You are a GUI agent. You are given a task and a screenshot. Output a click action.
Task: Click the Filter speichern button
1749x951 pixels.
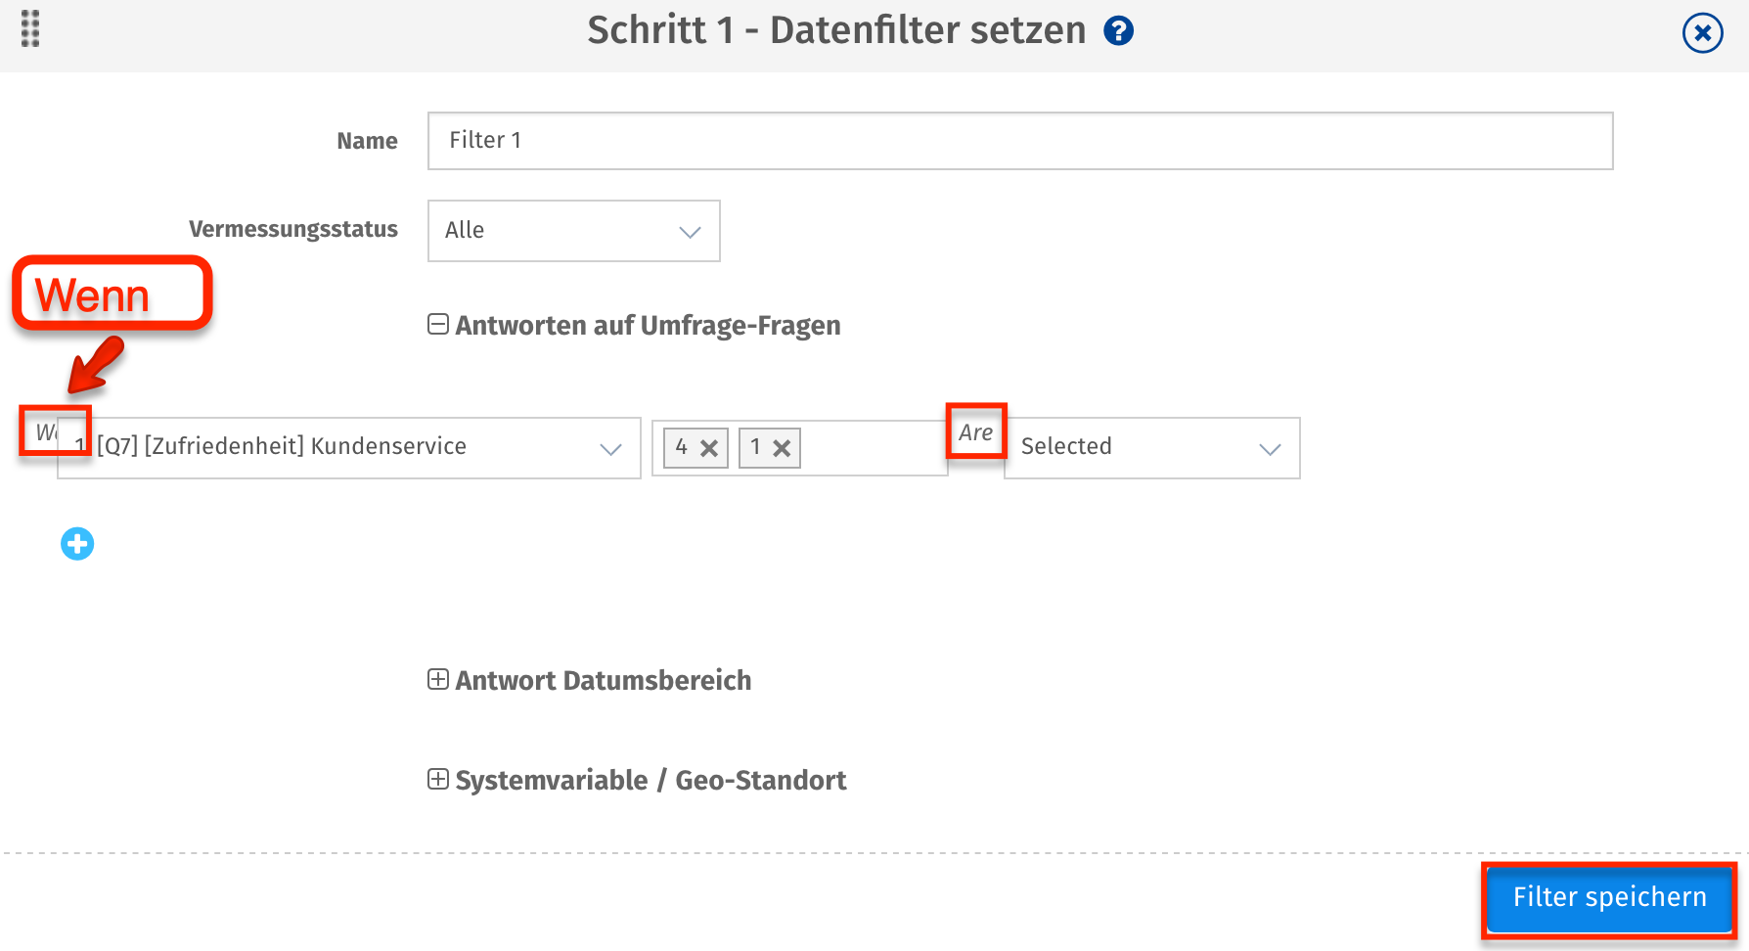(1609, 897)
